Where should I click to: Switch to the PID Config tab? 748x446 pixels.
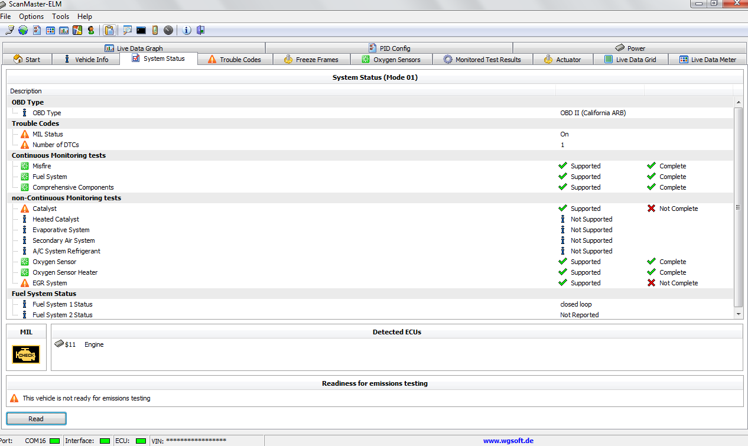(x=389, y=48)
